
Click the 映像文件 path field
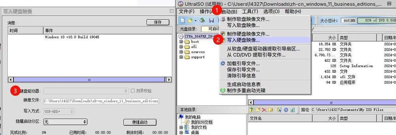click(101, 101)
